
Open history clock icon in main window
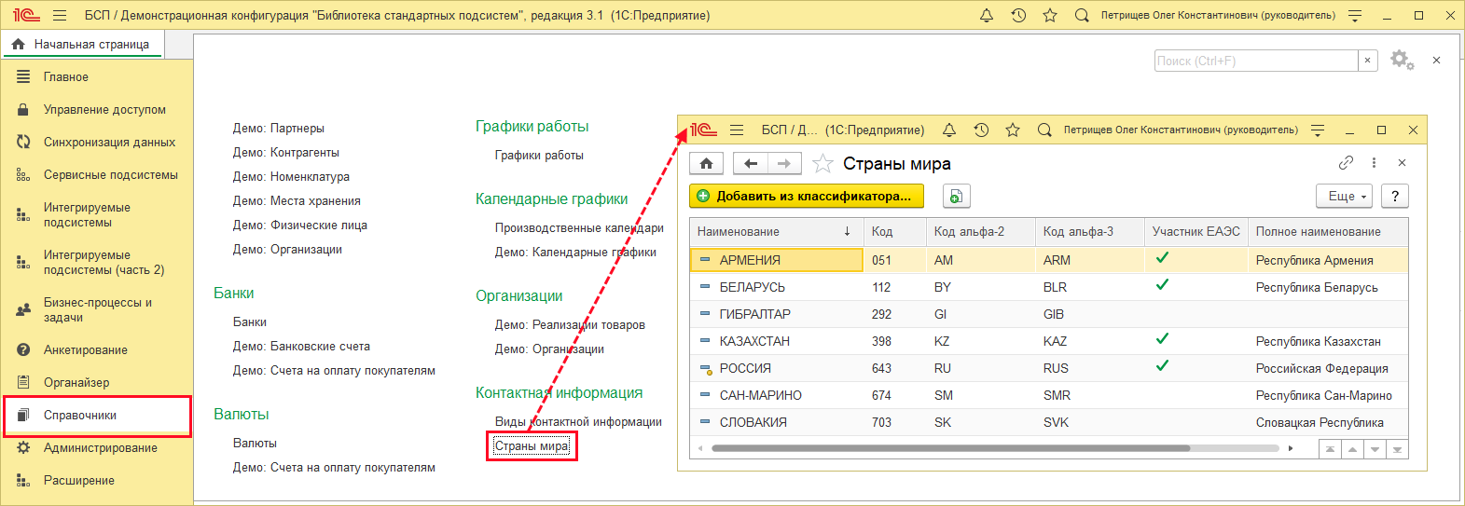coord(1018,16)
